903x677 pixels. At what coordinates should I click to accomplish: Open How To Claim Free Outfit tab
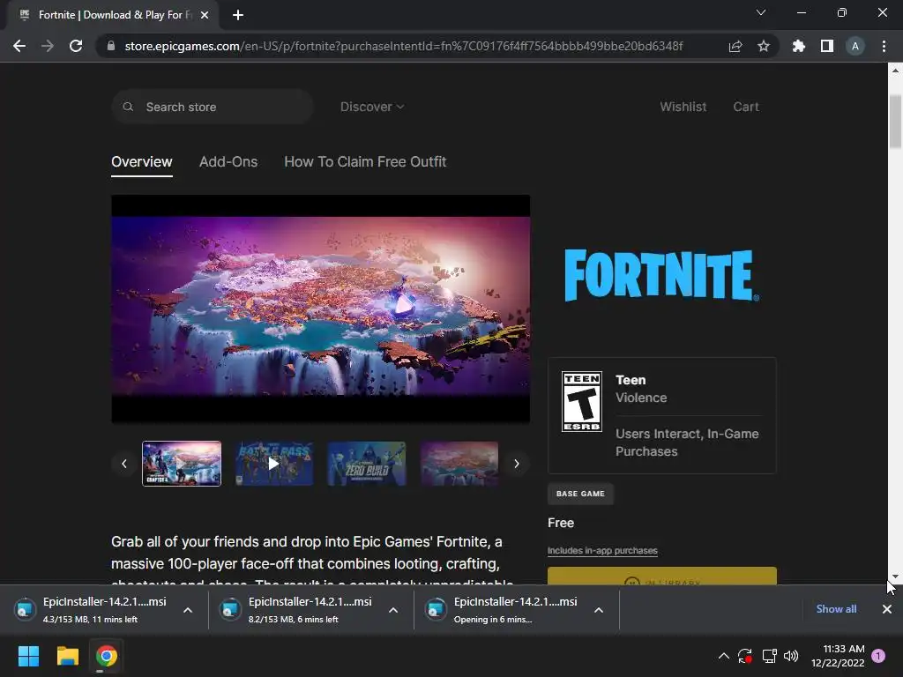pos(365,162)
